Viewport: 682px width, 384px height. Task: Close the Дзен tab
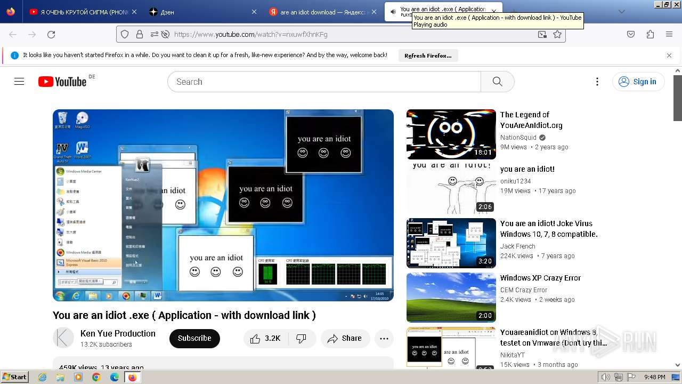click(254, 12)
